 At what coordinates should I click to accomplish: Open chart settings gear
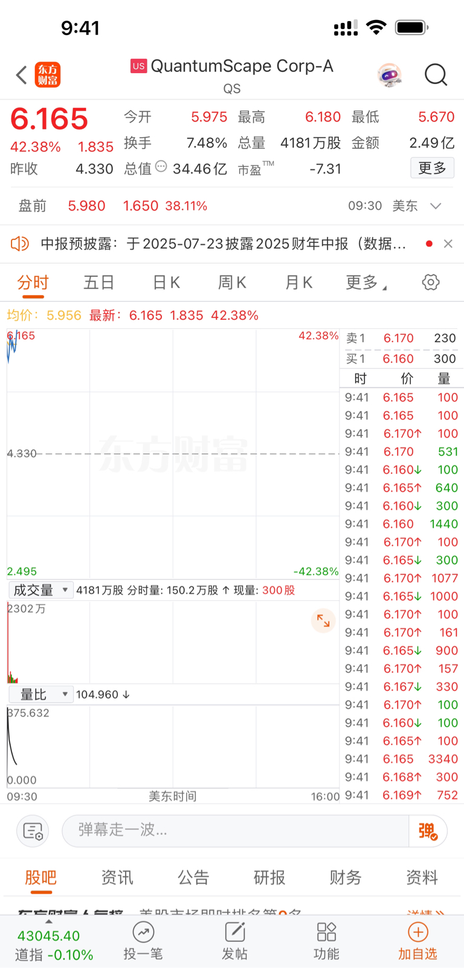(431, 282)
